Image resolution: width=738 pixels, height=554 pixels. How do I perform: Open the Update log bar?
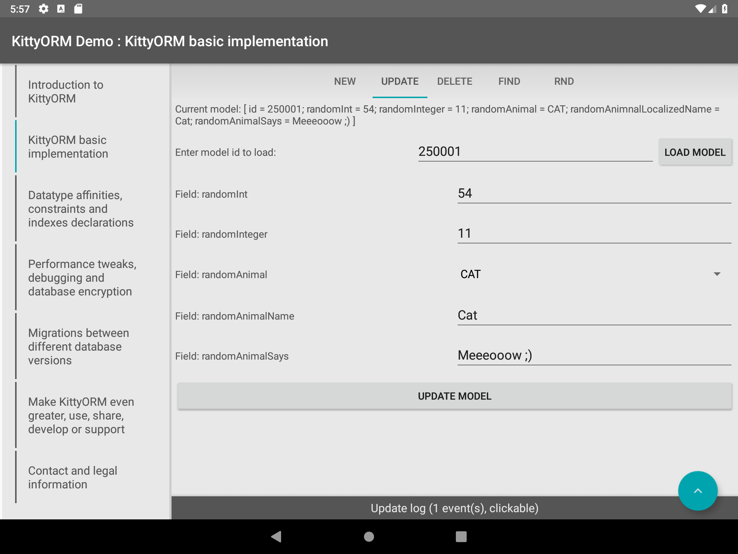point(454,508)
